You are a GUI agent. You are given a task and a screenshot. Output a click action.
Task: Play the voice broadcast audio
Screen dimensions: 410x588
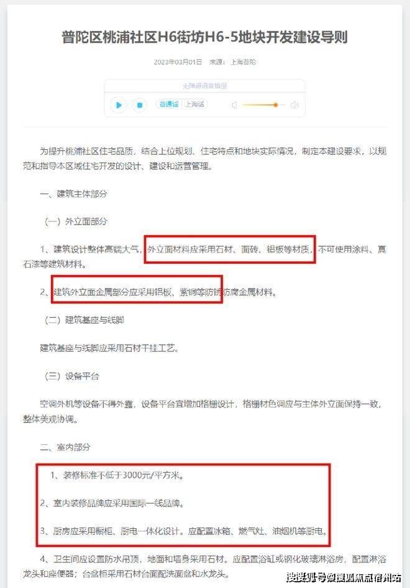tap(119, 105)
